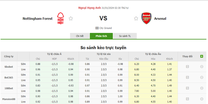Open the So sánh TL tab
The image size is (208, 104).
click(125, 36)
